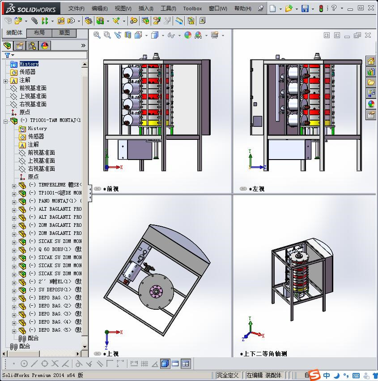
Task: Toggle link views icon beside 左视
Action: [243, 189]
